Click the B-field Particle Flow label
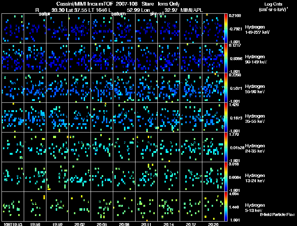297x226 pixels. (x=277, y=214)
